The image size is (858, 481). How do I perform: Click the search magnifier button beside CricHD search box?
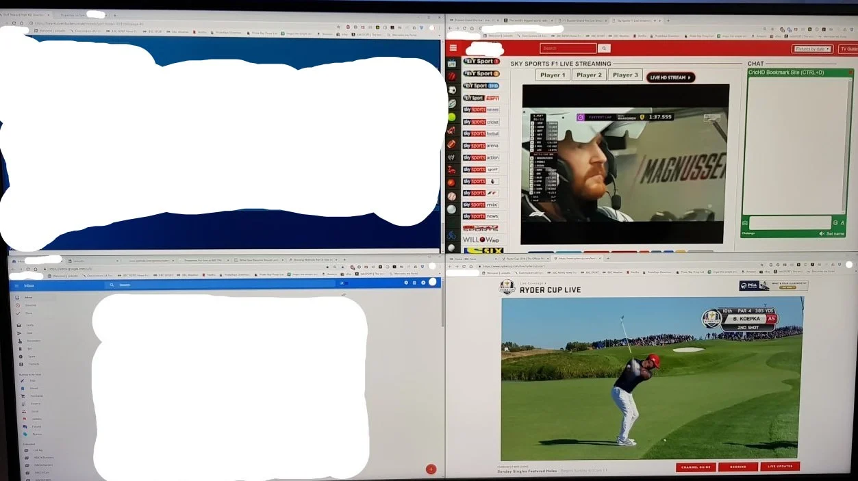point(604,49)
